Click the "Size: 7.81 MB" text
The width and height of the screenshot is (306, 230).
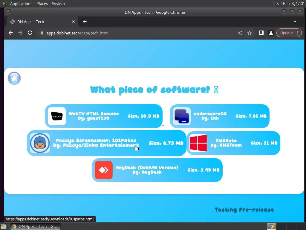click(x=251, y=116)
